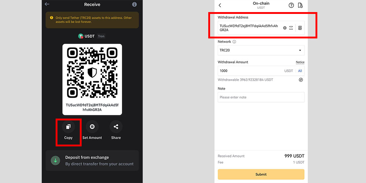The width and height of the screenshot is (366, 183).
Task: Click the Withdrawal Address field
Action: 261,28
